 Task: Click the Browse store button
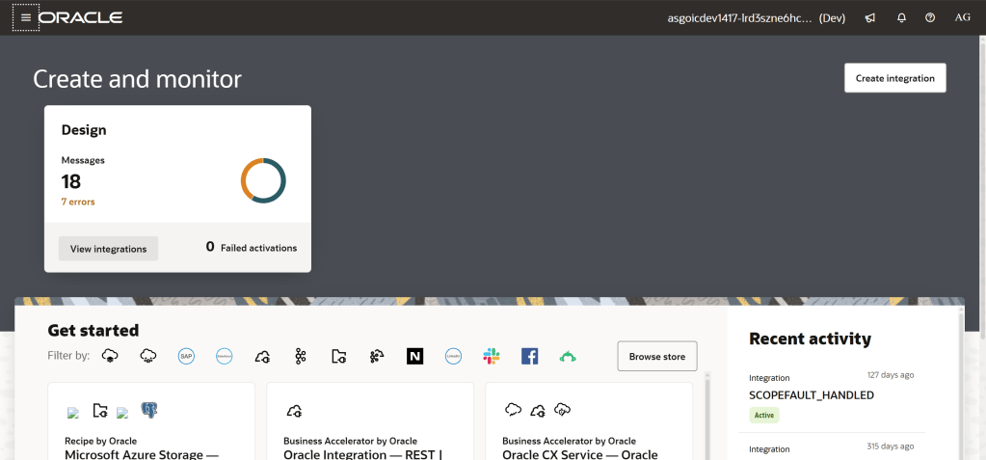(x=656, y=357)
